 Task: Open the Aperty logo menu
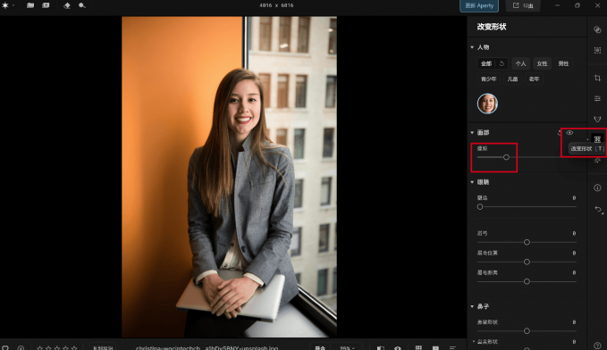tap(5, 5)
